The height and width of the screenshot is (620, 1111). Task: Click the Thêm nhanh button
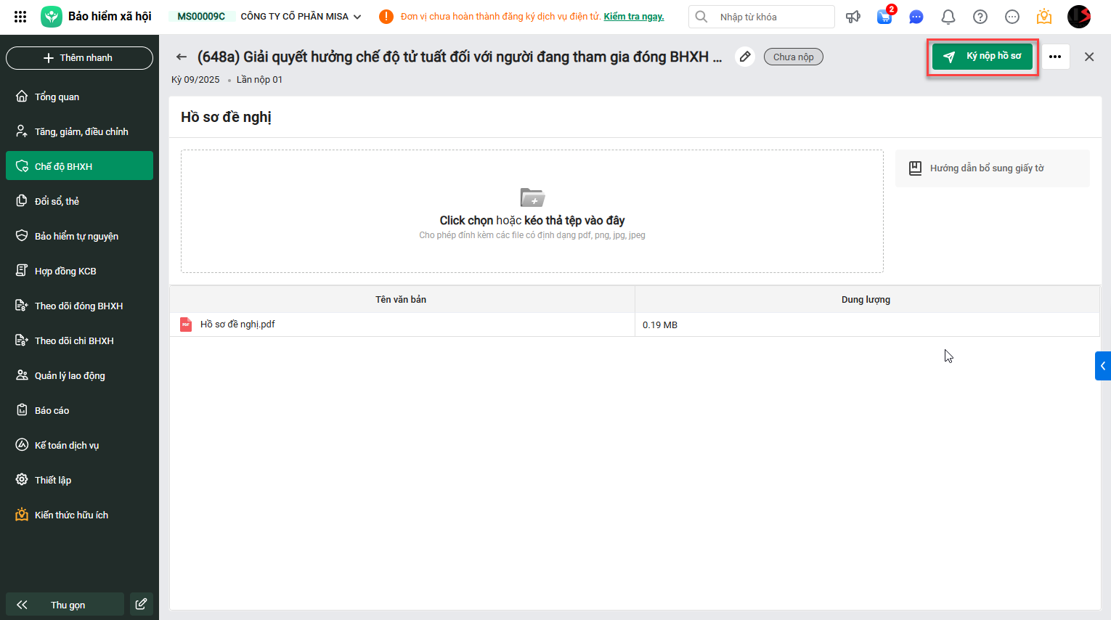click(x=79, y=58)
